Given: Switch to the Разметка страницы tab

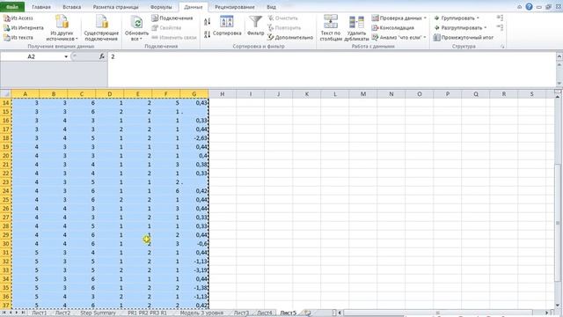Looking at the screenshot, I should pyautogui.click(x=115, y=7).
